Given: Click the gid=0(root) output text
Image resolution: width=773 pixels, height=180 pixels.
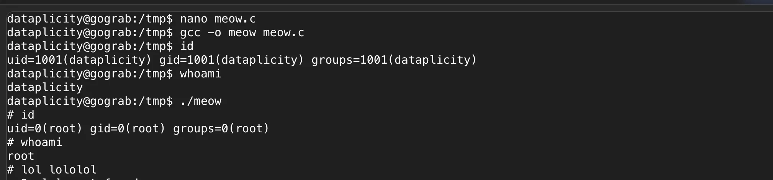Looking at the screenshot, I should click(128, 129).
